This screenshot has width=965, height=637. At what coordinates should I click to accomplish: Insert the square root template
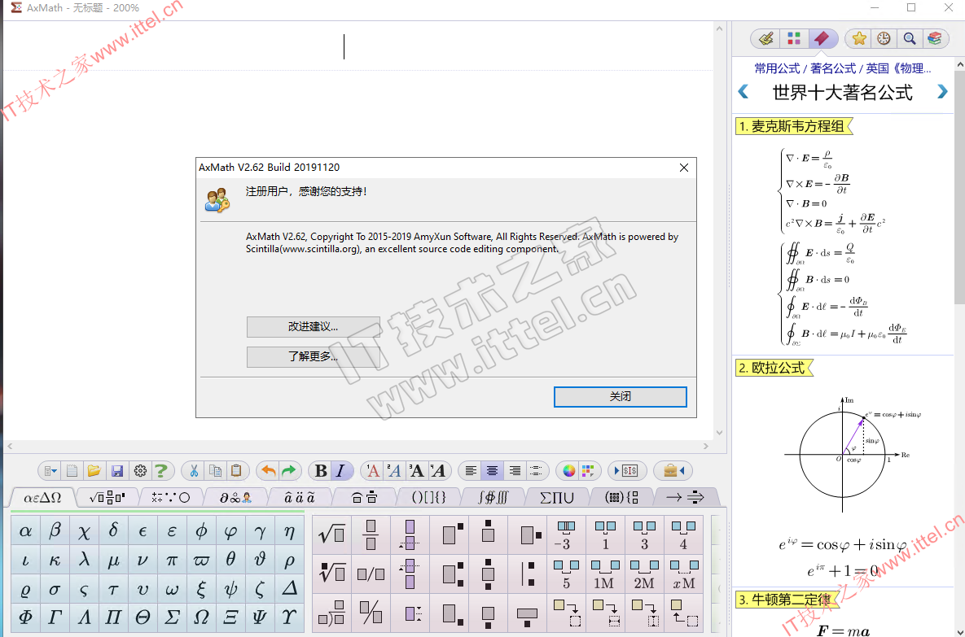[331, 534]
